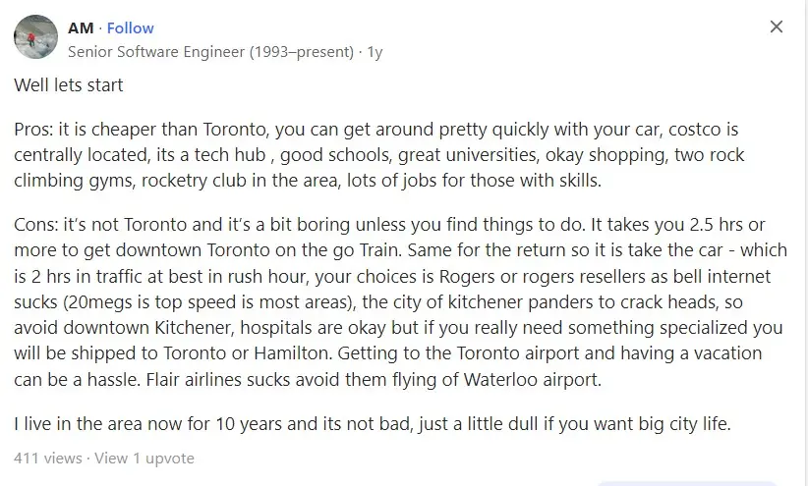
Task: Open AM's profile picture avatar
Action: (x=35, y=36)
